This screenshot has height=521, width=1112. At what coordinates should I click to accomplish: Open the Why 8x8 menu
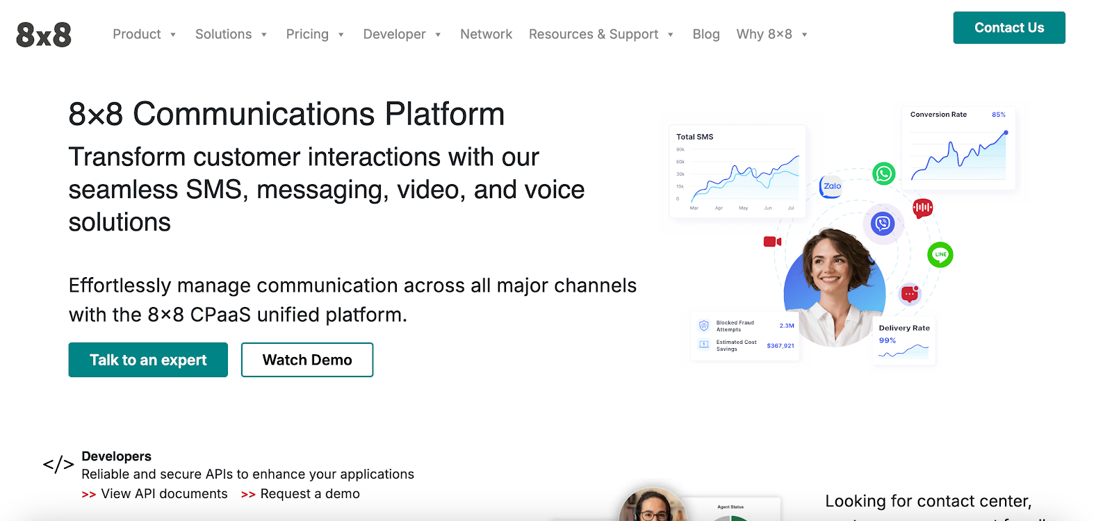pos(764,34)
